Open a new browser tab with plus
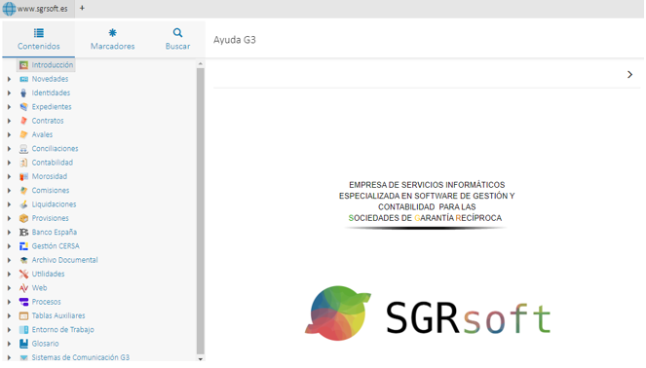Screen dimensions: 646x368 point(82,8)
